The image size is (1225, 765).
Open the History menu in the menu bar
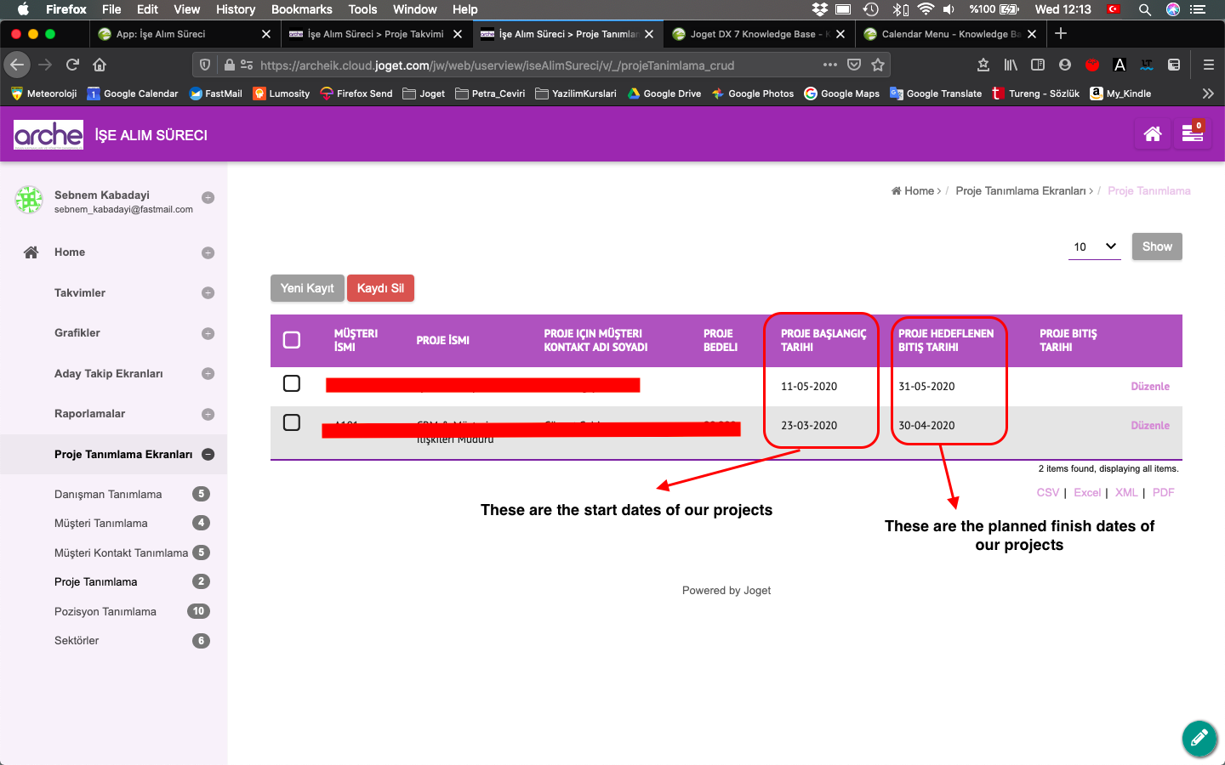[x=236, y=9]
